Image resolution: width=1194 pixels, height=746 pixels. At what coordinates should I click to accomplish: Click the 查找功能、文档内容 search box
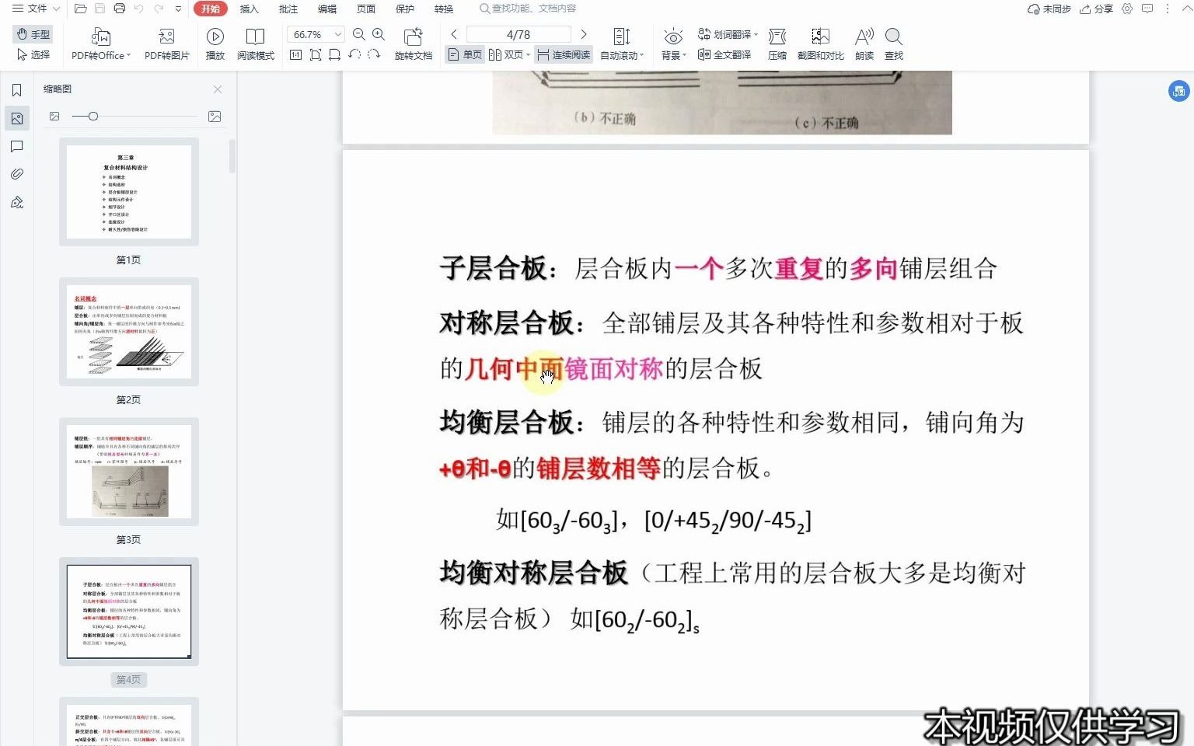pos(529,9)
